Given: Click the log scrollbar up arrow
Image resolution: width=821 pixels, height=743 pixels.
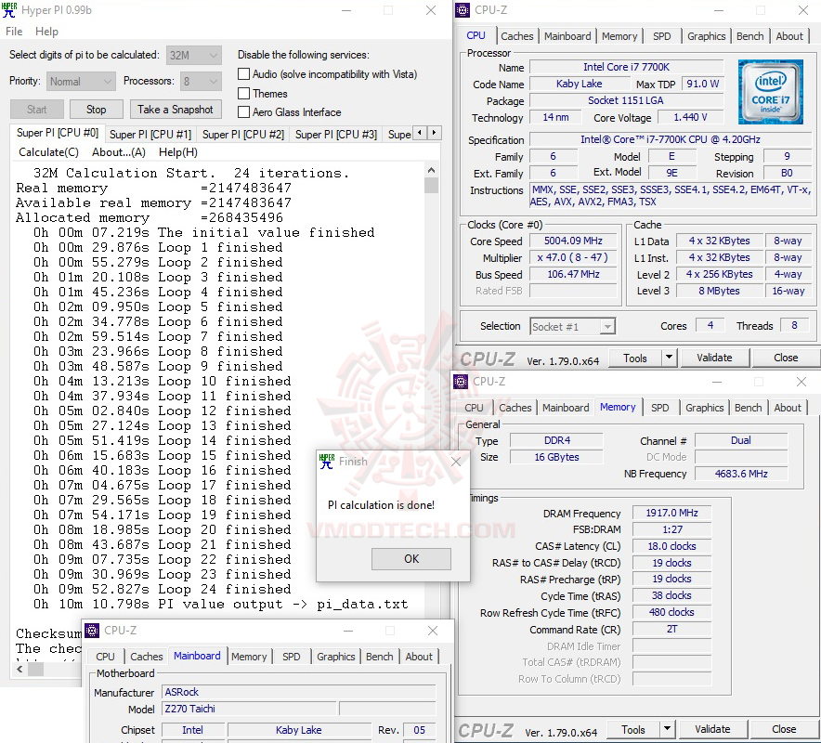Looking at the screenshot, I should 431,170.
